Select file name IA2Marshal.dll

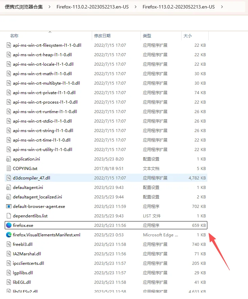27,254
